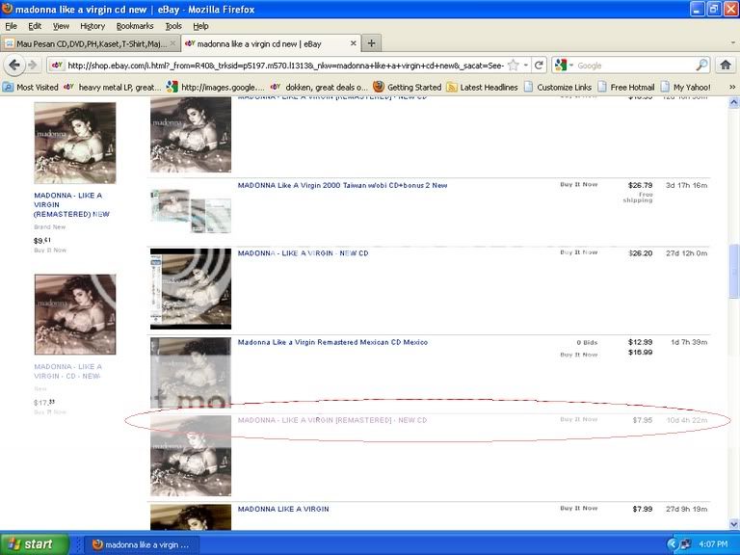Open the Help menu
This screenshot has height=555, width=740.
[x=200, y=26]
